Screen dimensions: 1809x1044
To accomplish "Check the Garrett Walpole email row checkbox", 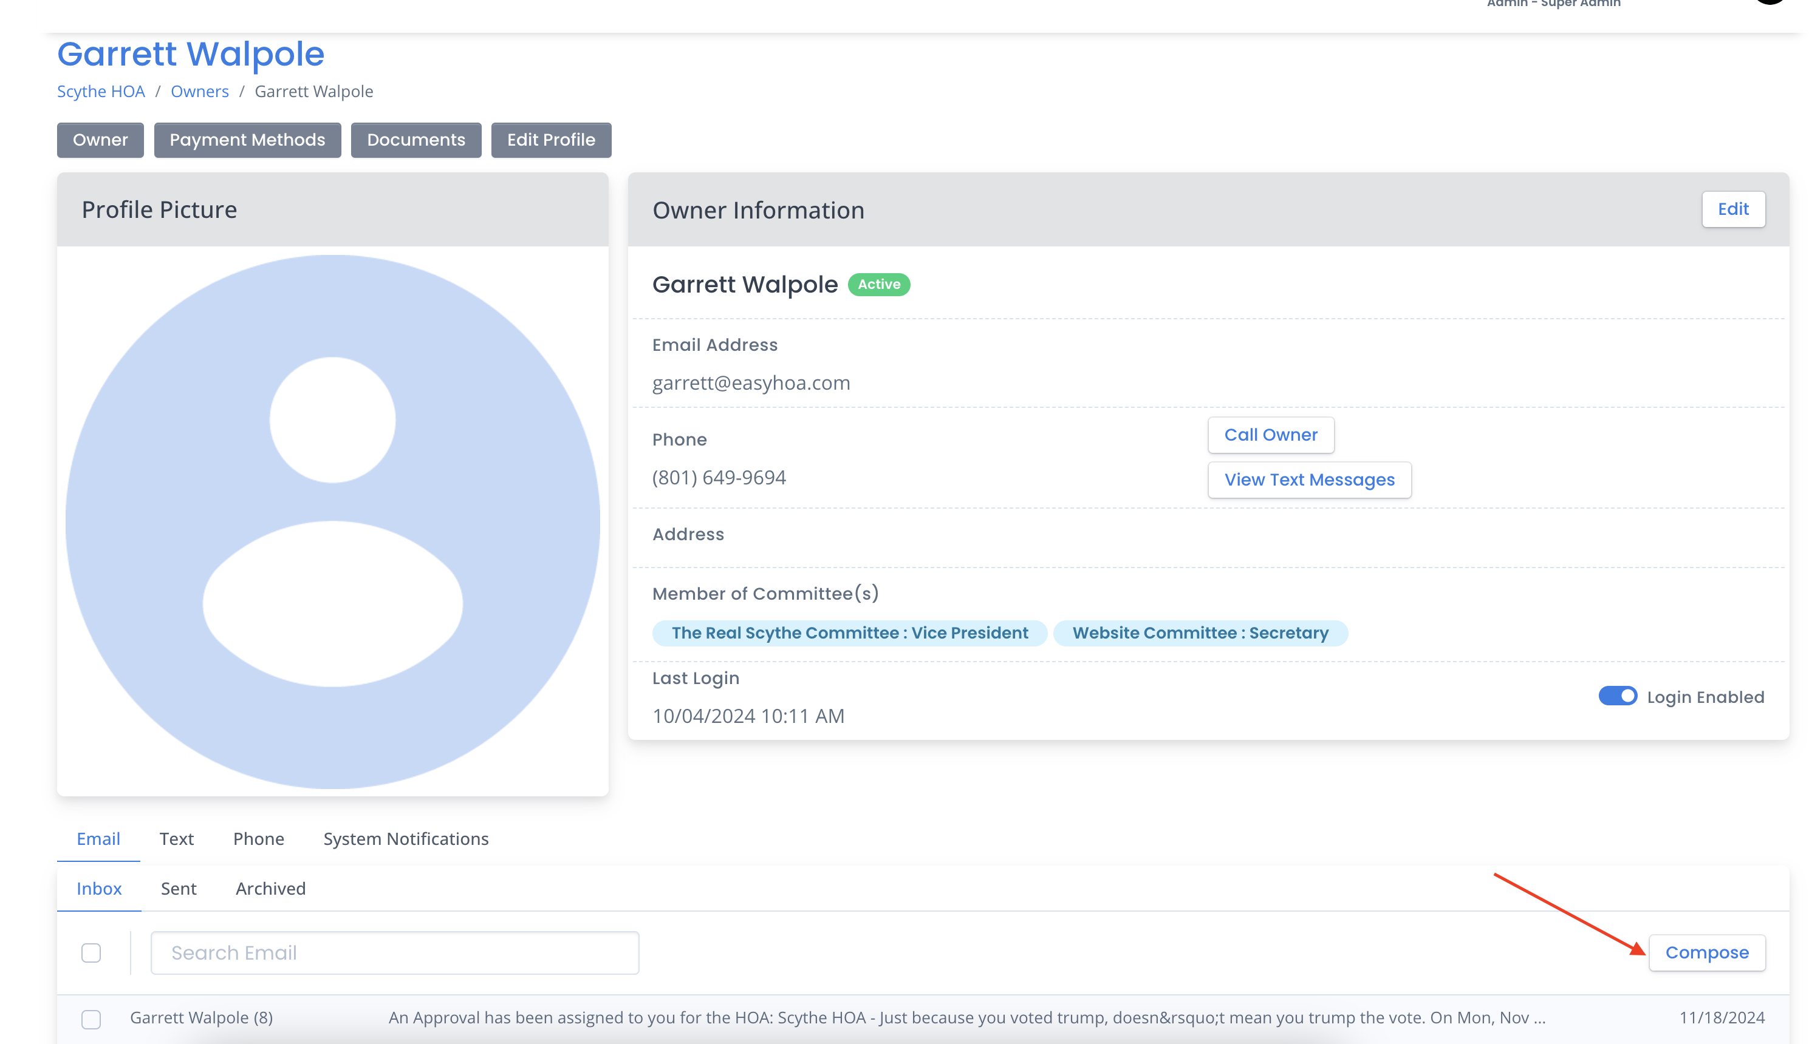I will (x=91, y=1018).
